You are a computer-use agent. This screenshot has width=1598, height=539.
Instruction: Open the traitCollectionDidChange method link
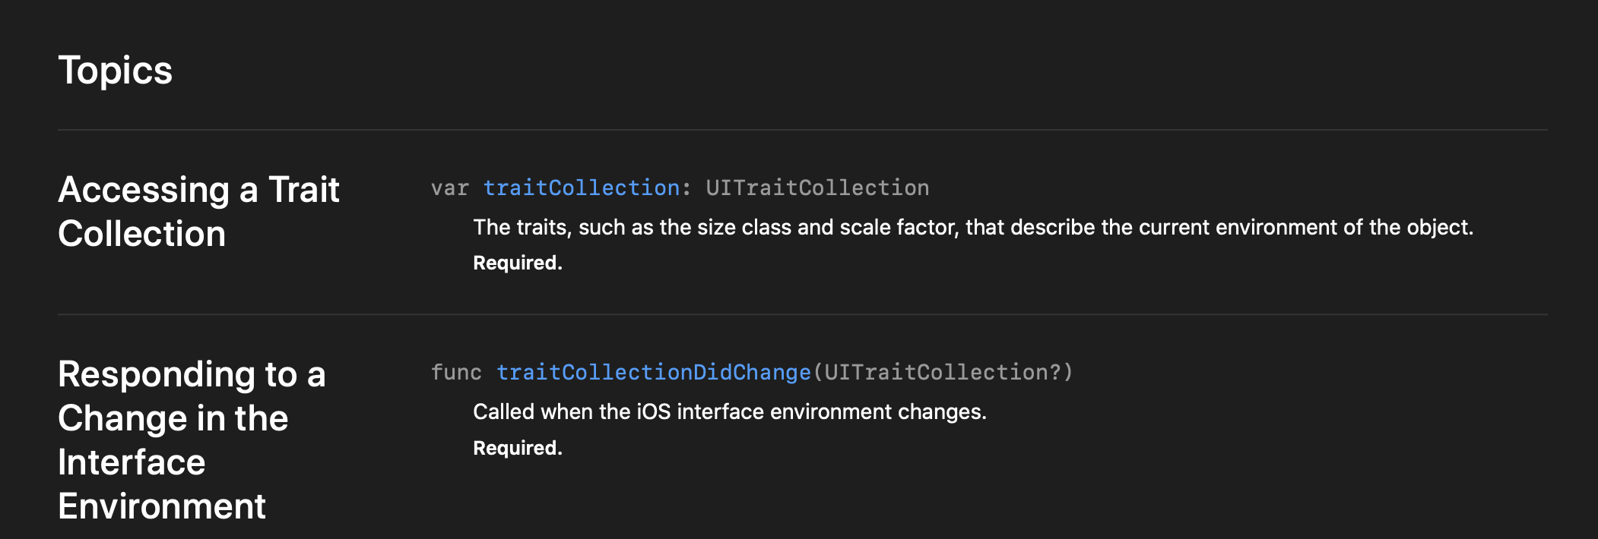pos(653,372)
